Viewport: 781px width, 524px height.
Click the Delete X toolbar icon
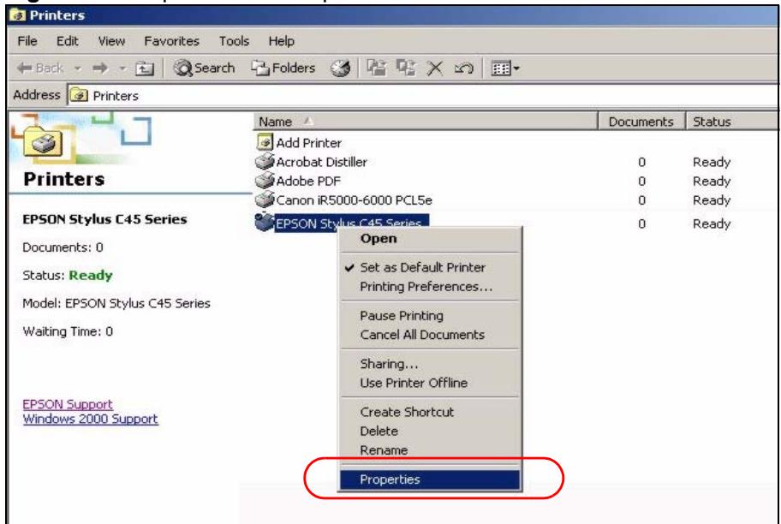click(x=434, y=68)
